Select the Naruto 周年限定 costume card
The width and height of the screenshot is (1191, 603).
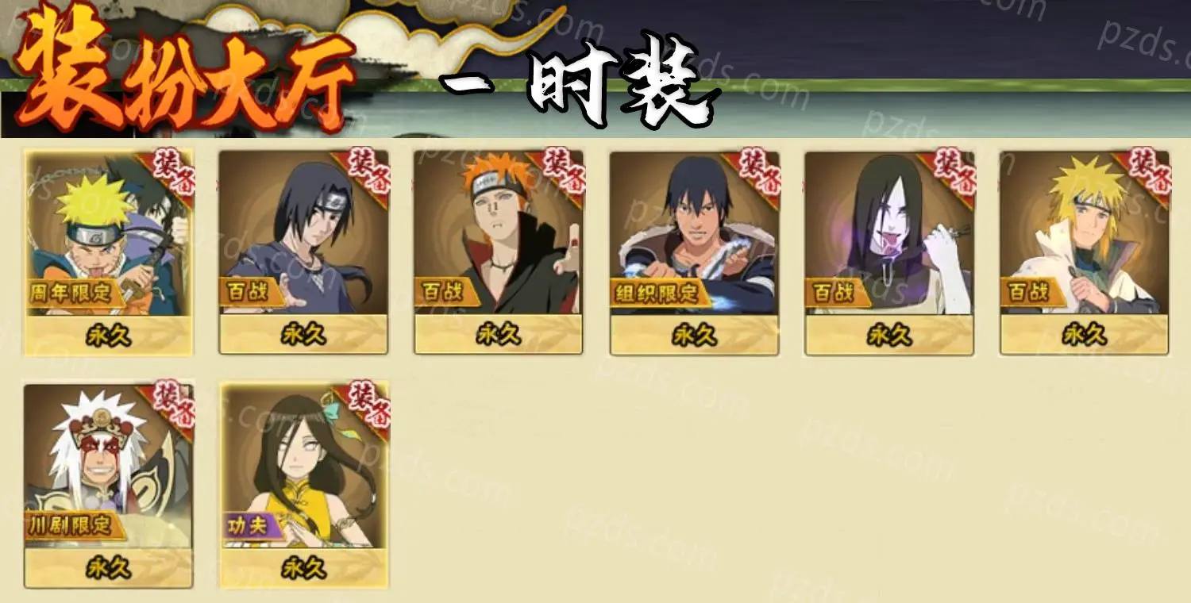[x=108, y=252]
